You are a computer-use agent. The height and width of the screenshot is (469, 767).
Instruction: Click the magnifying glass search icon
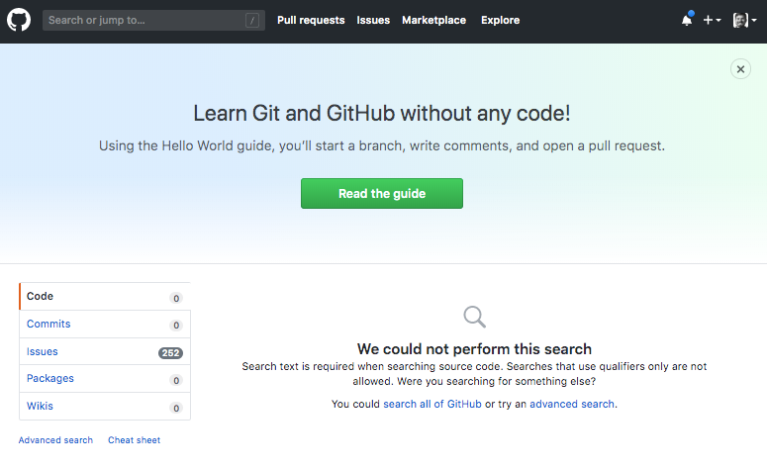(475, 317)
